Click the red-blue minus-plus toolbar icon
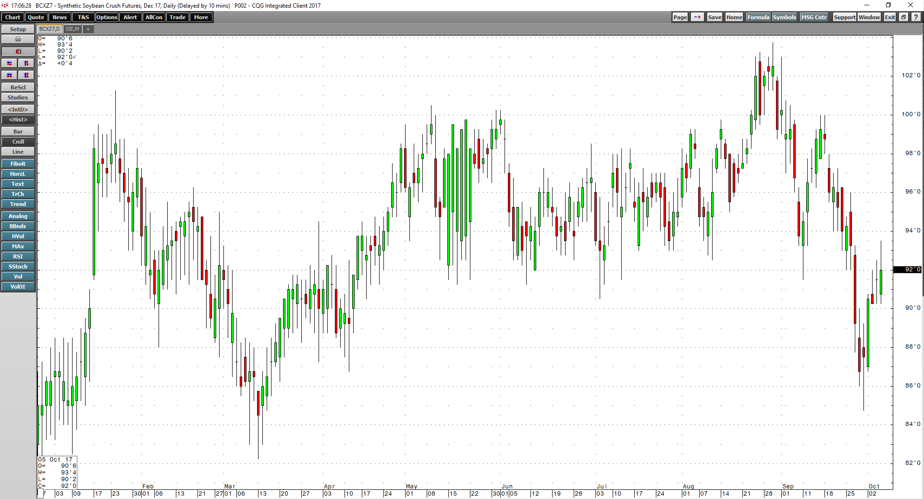This screenshot has width=924, height=499. [x=697, y=17]
